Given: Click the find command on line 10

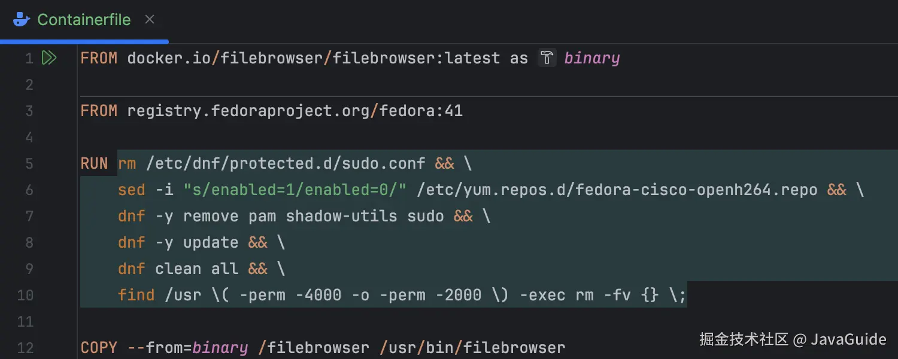Looking at the screenshot, I should click(136, 295).
